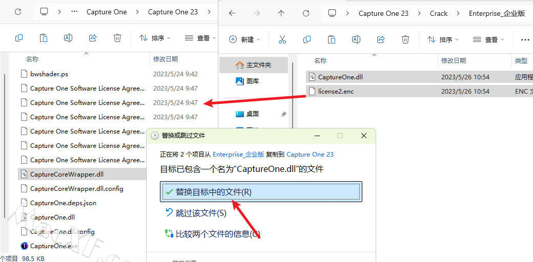Image resolution: width=533 pixels, height=262 pixels.
Task: Delete item via right window toolbar
Action: click(x=405, y=40)
